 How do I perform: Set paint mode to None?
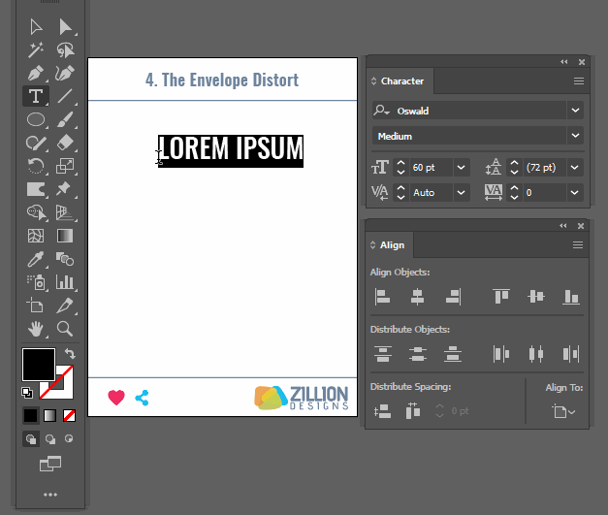(x=69, y=416)
